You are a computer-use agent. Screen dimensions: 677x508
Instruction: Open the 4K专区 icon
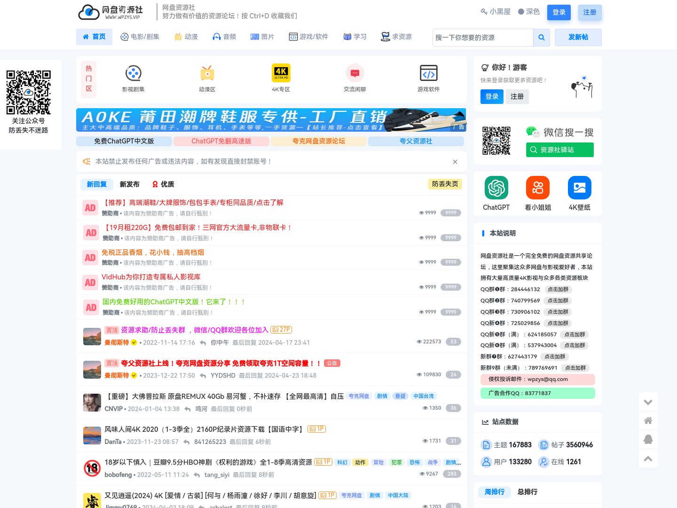(x=281, y=73)
